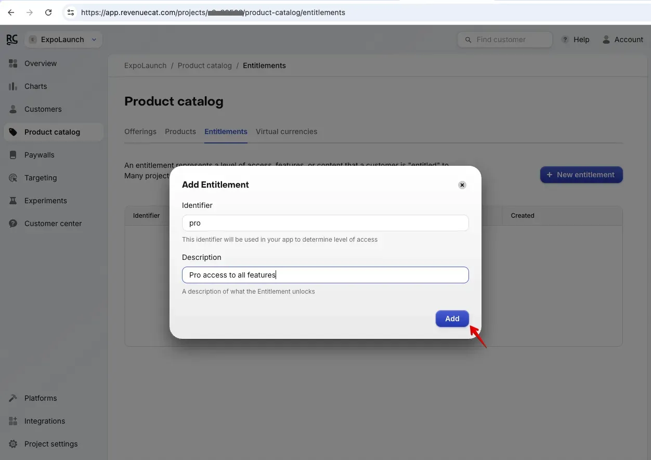Click the Identifier column header
Image resolution: width=651 pixels, height=460 pixels.
[147, 216]
